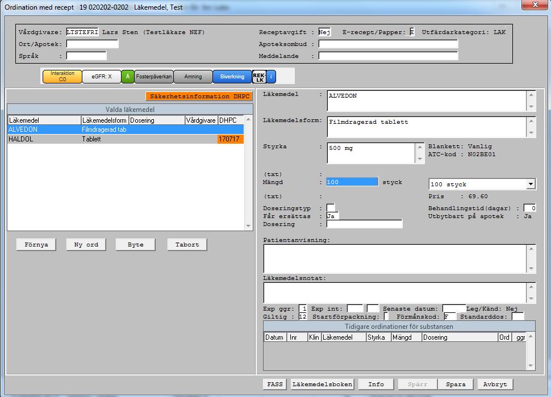Click the Apoteksombud input field
The image size is (551, 397).
pos(389,44)
